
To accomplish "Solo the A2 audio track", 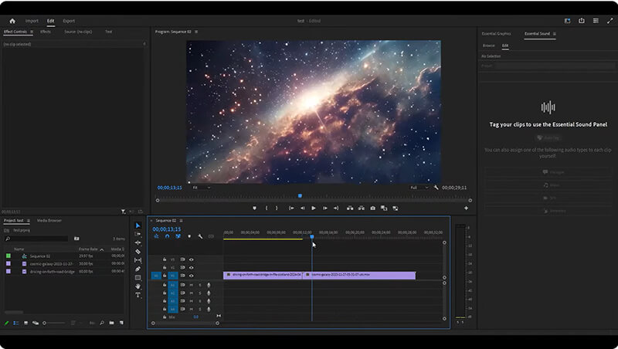I will (x=200, y=293).
